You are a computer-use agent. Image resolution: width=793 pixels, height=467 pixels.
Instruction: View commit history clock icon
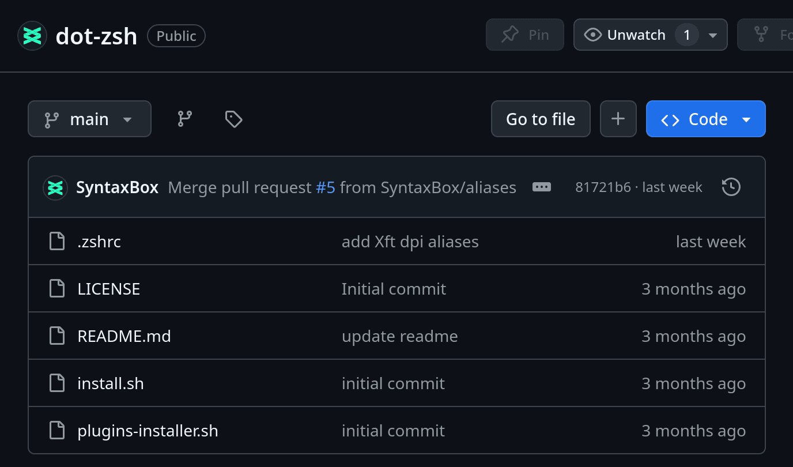pyautogui.click(x=731, y=187)
